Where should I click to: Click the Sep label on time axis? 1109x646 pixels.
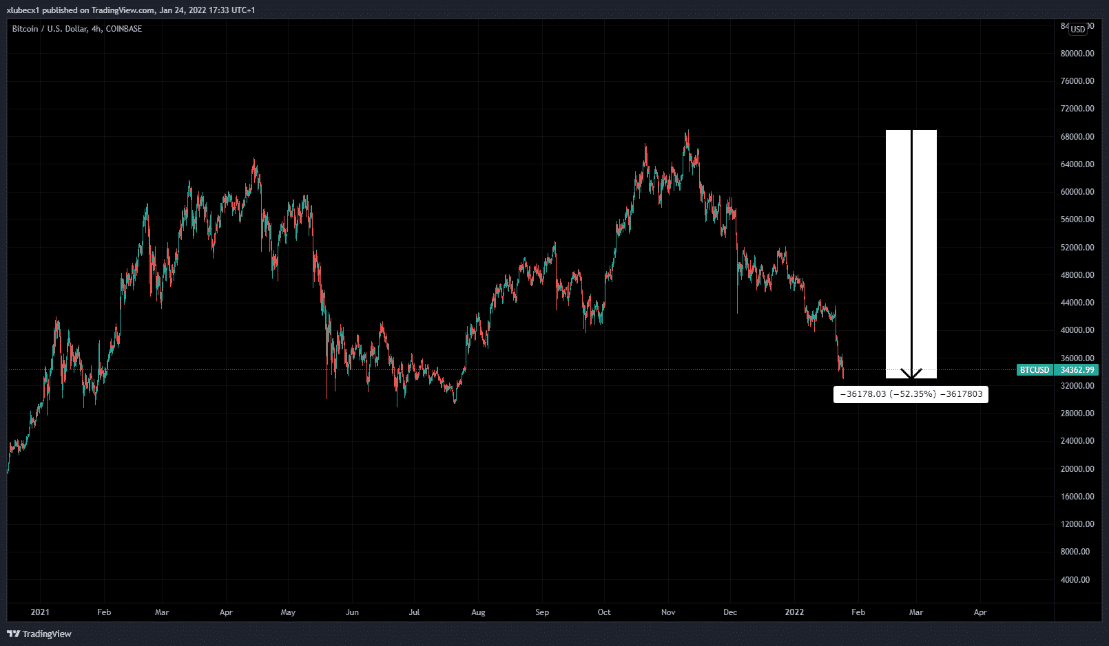coord(541,612)
